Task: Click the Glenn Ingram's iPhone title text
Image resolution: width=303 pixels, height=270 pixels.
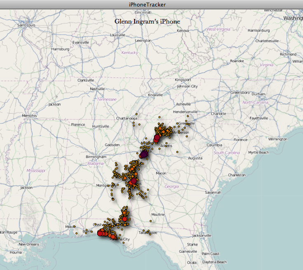Action: tap(147, 21)
